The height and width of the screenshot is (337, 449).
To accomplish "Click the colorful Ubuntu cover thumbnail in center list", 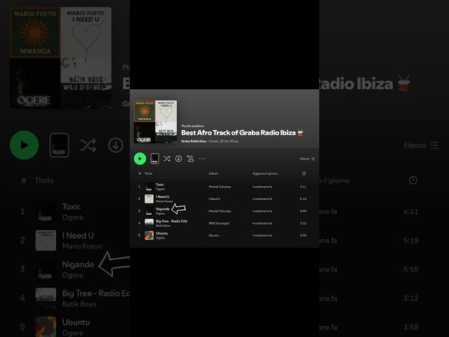I will 149,236.
